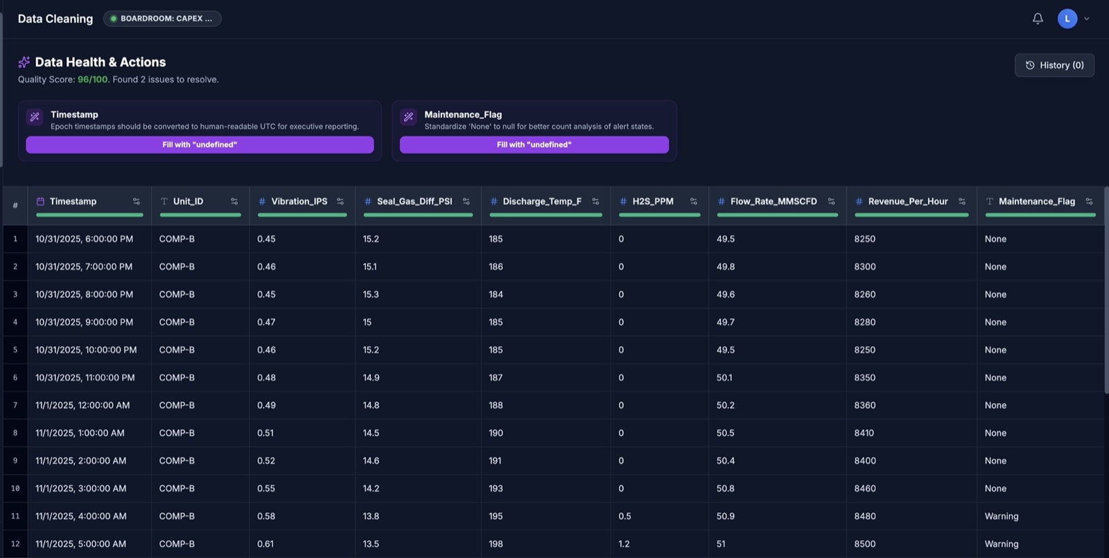The image size is (1109, 558).
Task: Open Timestamp column settings icon
Action: coord(137,201)
